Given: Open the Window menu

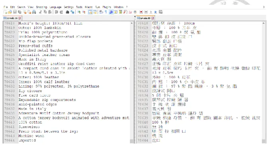Looking at the screenshot, I should coord(118,7).
